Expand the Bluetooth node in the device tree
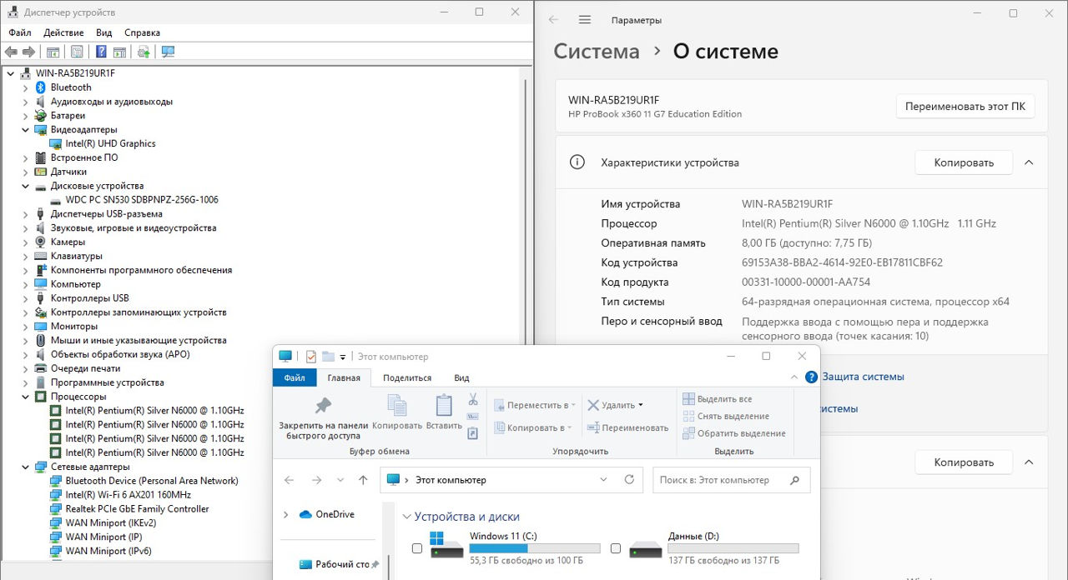The height and width of the screenshot is (580, 1068). click(25, 87)
